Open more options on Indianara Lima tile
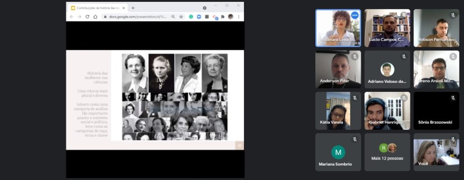464x180 pixels. pos(355,15)
